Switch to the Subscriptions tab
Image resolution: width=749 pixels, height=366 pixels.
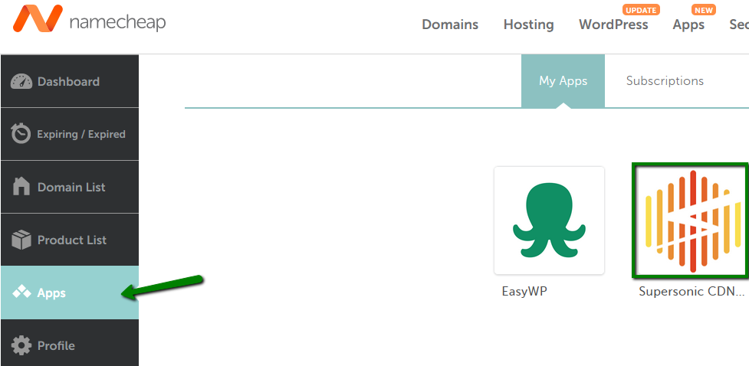[665, 80]
